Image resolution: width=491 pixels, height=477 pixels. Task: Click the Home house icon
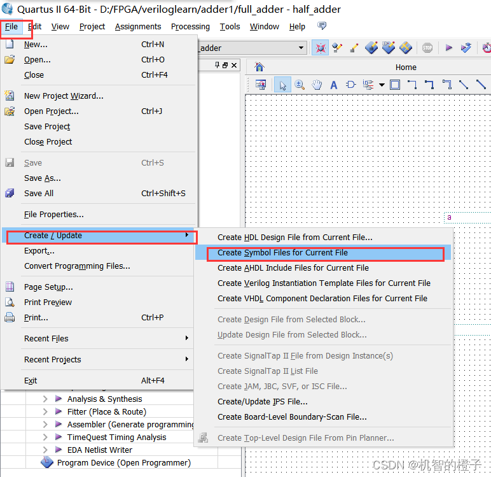coord(259,67)
